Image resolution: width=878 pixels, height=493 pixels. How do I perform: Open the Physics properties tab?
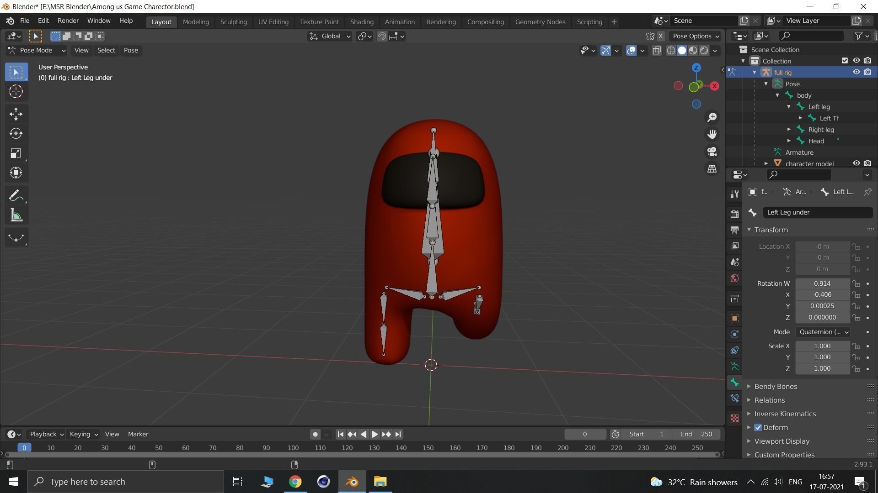(x=734, y=334)
